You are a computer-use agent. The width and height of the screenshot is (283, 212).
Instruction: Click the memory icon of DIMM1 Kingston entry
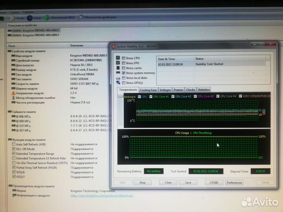click(x=10, y=31)
